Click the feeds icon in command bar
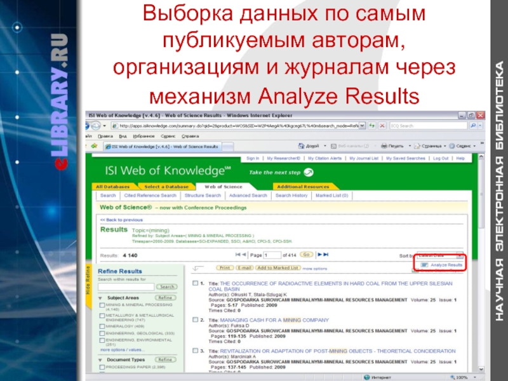508x381 pixels. [x=333, y=146]
